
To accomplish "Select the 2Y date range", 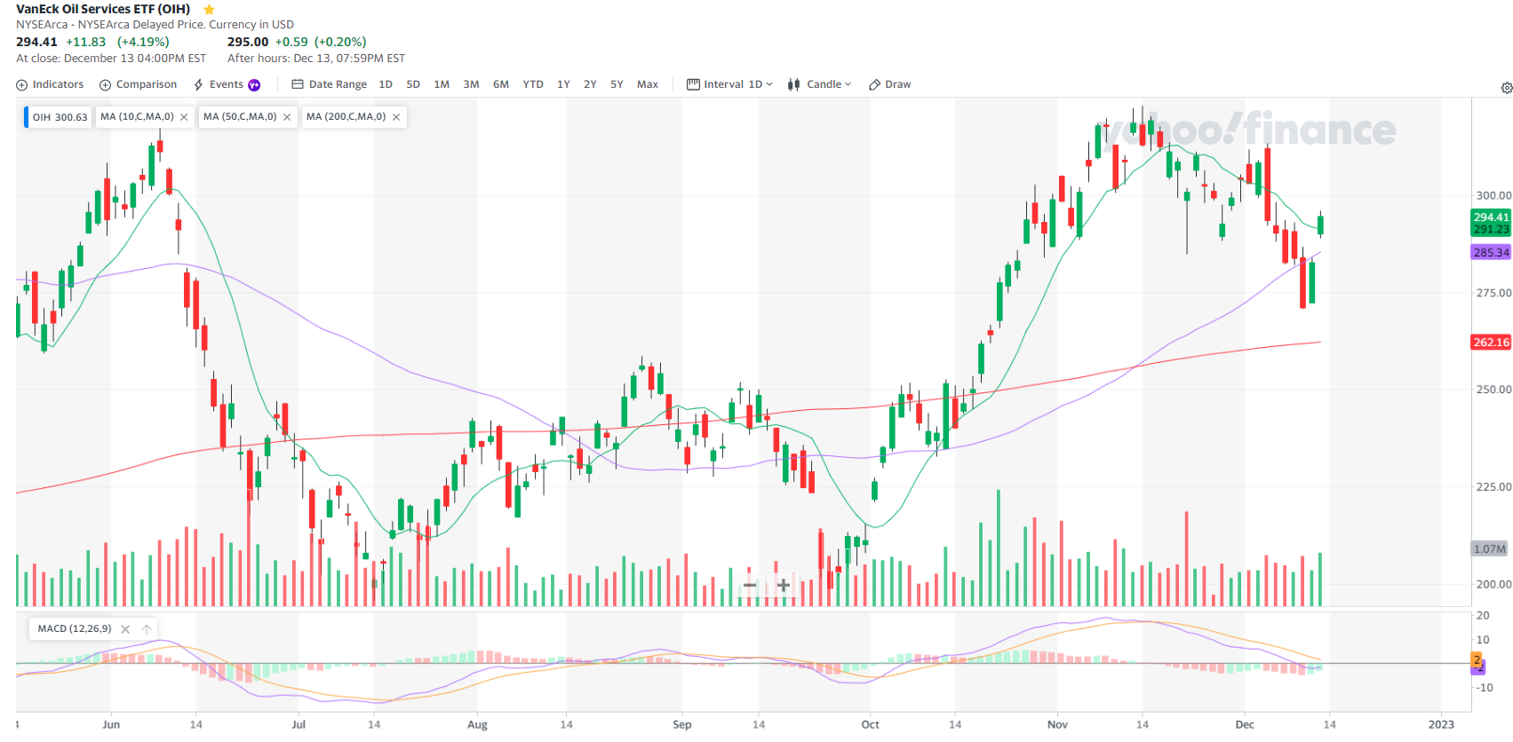I will [x=590, y=84].
